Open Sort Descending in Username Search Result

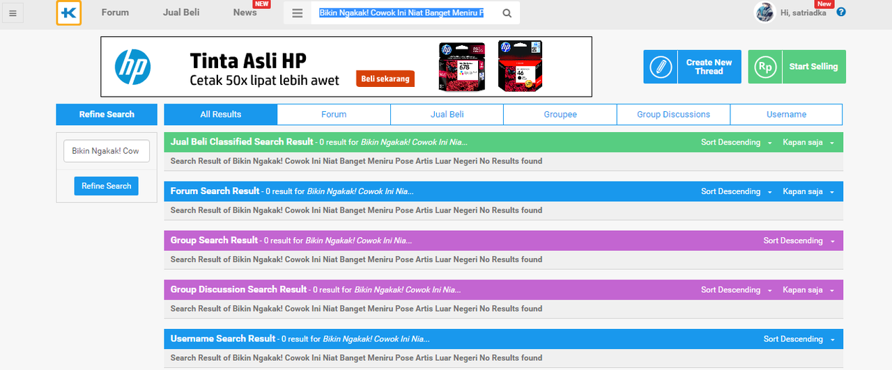tap(799, 339)
